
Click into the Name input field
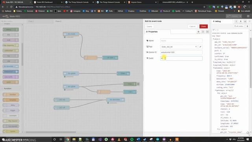pos(181,41)
